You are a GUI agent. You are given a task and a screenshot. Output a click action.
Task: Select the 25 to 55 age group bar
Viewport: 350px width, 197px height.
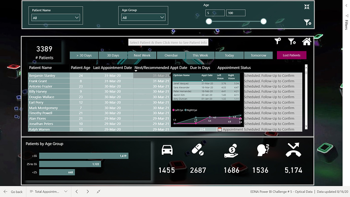click(70, 164)
